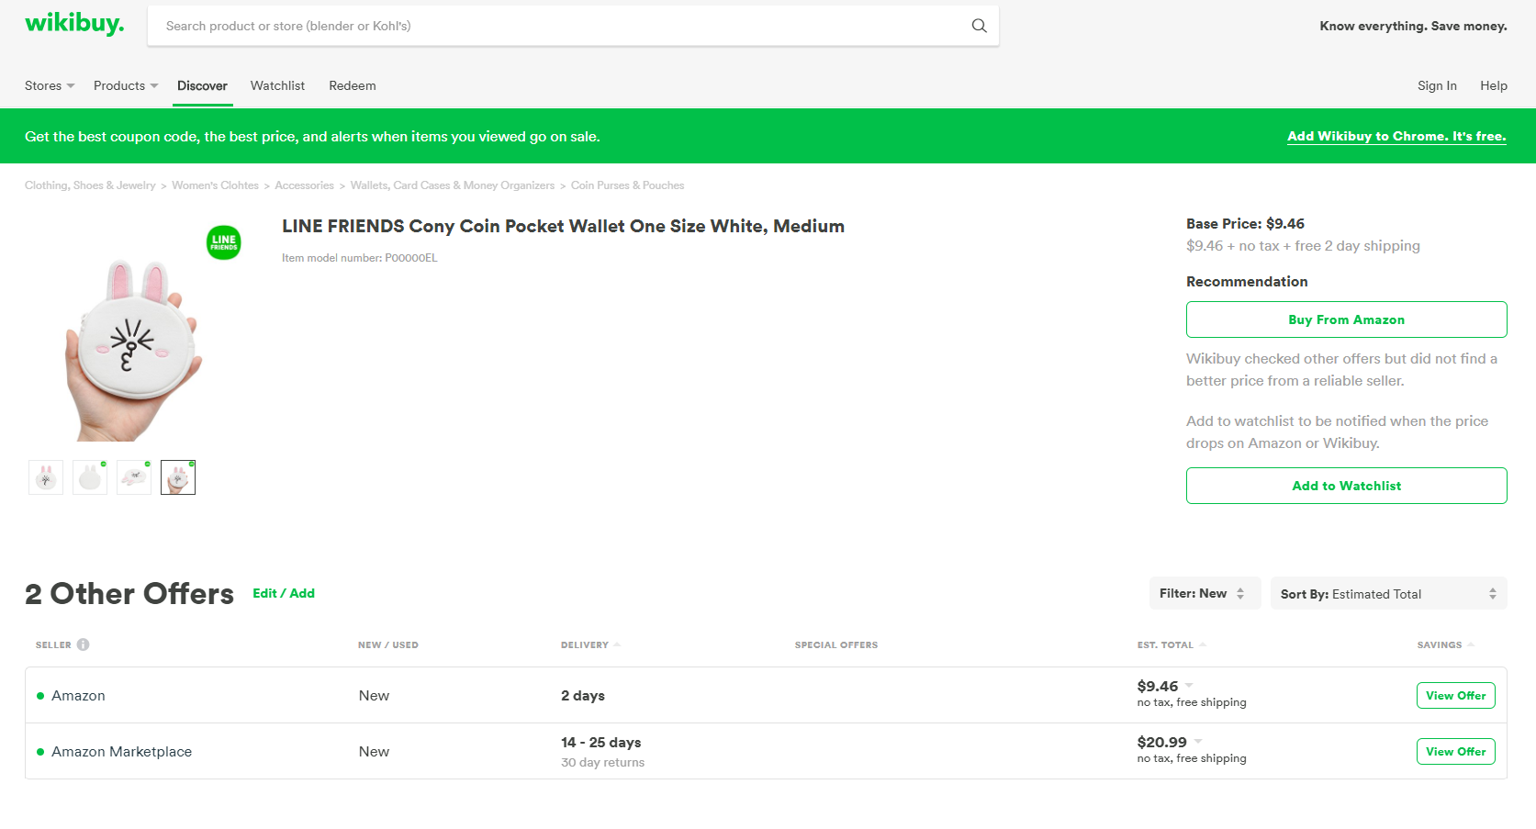
Task: Click Sign In
Action: coord(1437,85)
